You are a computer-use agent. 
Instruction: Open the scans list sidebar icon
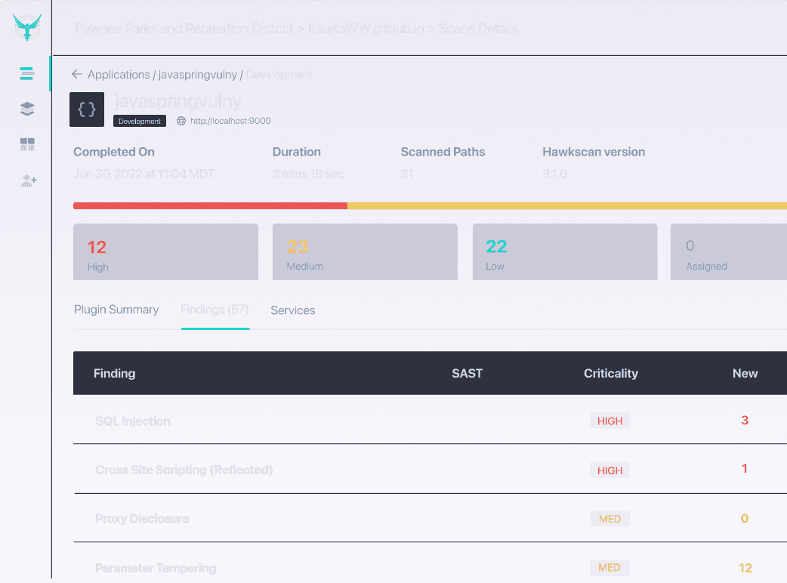pos(27,74)
